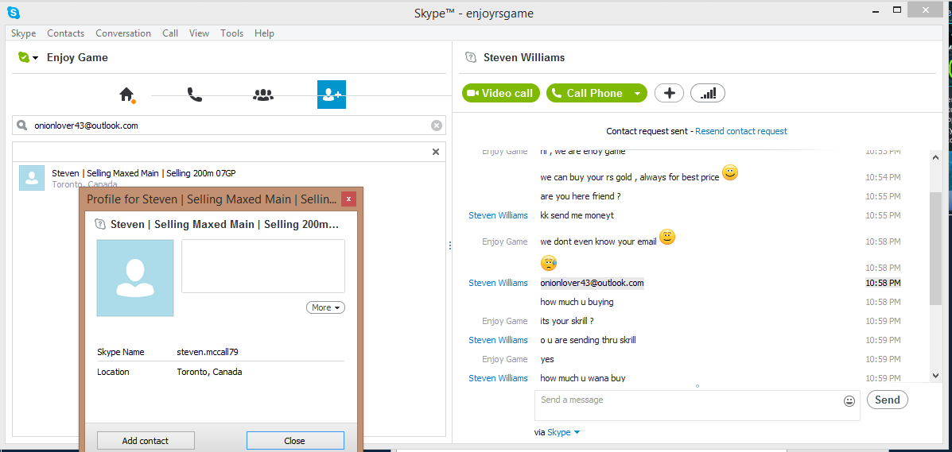This screenshot has height=452, width=952.
Task: Expand the More dropdown in profile
Action: tap(325, 307)
